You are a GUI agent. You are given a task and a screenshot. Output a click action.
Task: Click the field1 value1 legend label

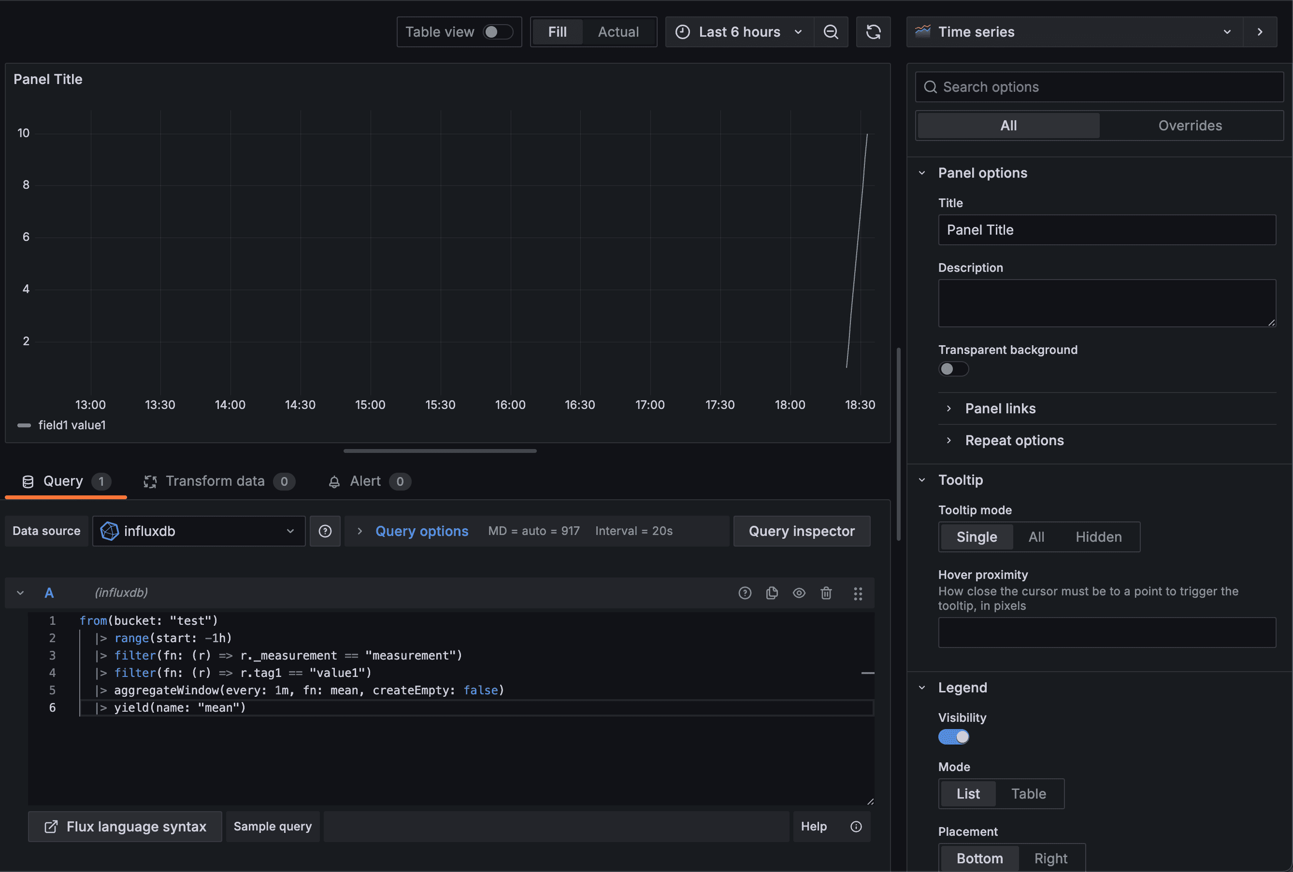72,425
